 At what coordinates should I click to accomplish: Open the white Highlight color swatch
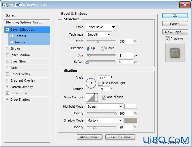tap(131, 106)
